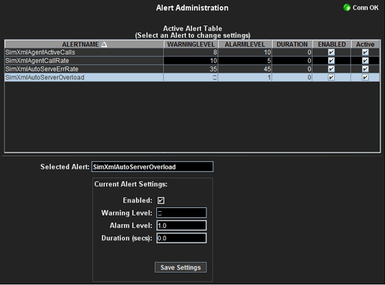Click warning level 35 of SimXmlAutoServeErrRate

(x=213, y=69)
